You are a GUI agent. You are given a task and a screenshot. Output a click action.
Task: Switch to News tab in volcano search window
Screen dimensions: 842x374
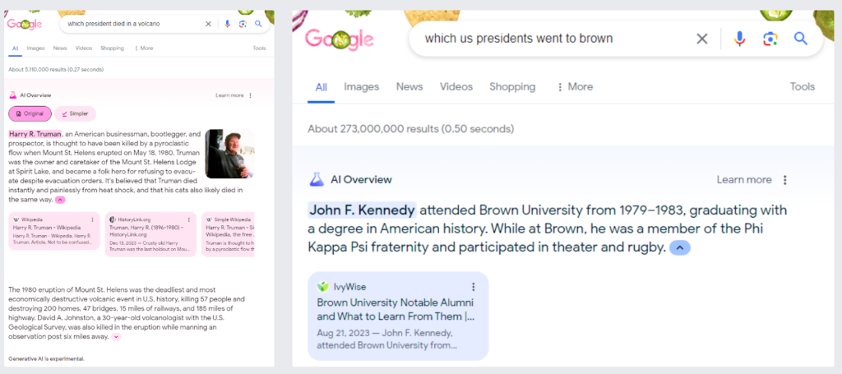[59, 48]
